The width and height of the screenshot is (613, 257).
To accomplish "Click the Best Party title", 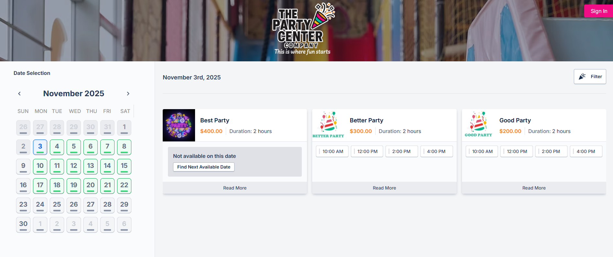I will click(x=215, y=120).
